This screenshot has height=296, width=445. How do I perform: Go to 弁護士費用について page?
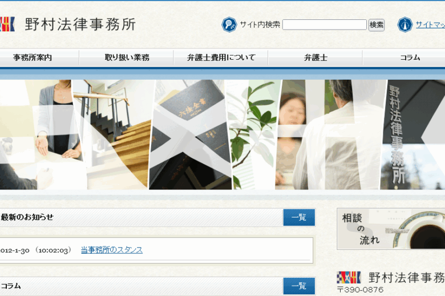point(221,57)
